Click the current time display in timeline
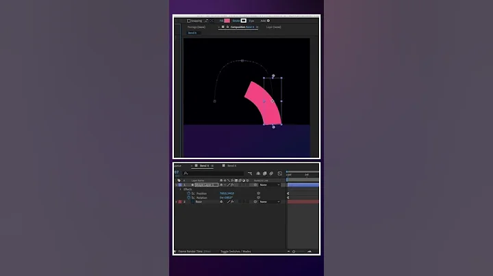The height and width of the screenshot is (276, 493). [177, 172]
